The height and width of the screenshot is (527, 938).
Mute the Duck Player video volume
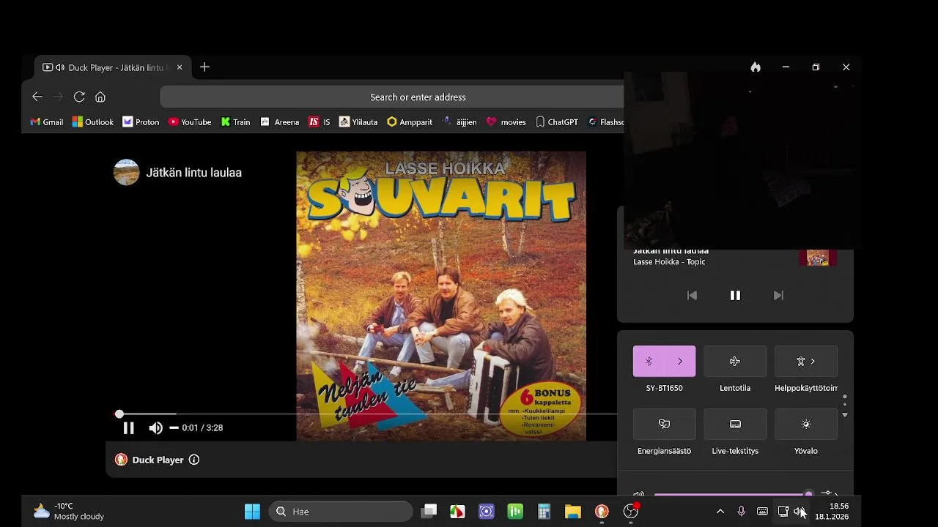(x=155, y=428)
